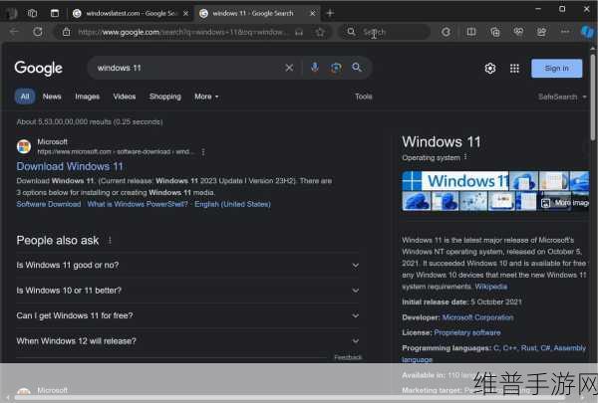Open 'What is Windows PowerShell?' sitelink
This screenshot has height=403, width=598.
138,204
